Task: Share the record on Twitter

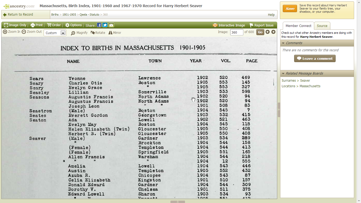Action: [x=105, y=25]
